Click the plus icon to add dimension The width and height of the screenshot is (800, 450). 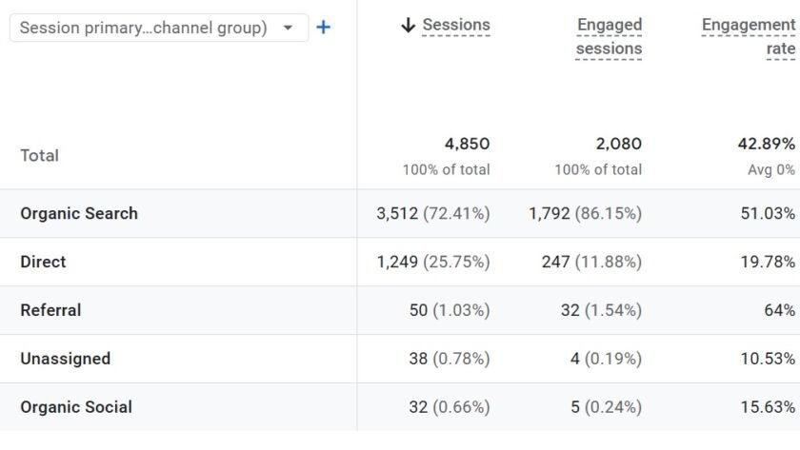coord(323,28)
